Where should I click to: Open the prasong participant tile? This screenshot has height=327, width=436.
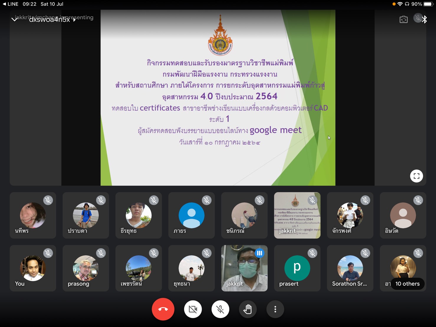click(x=86, y=268)
